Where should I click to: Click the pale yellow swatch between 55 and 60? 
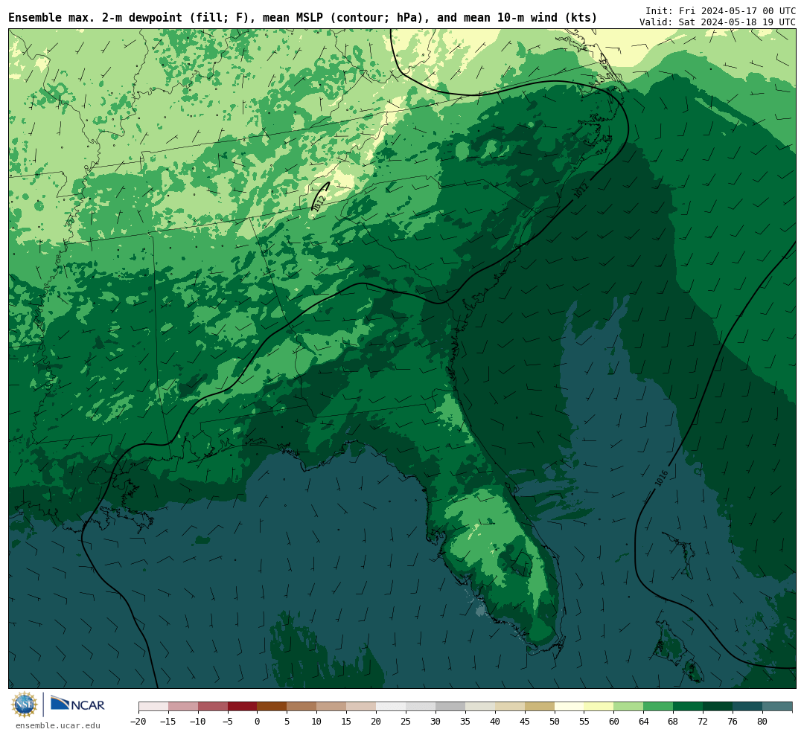599,707
